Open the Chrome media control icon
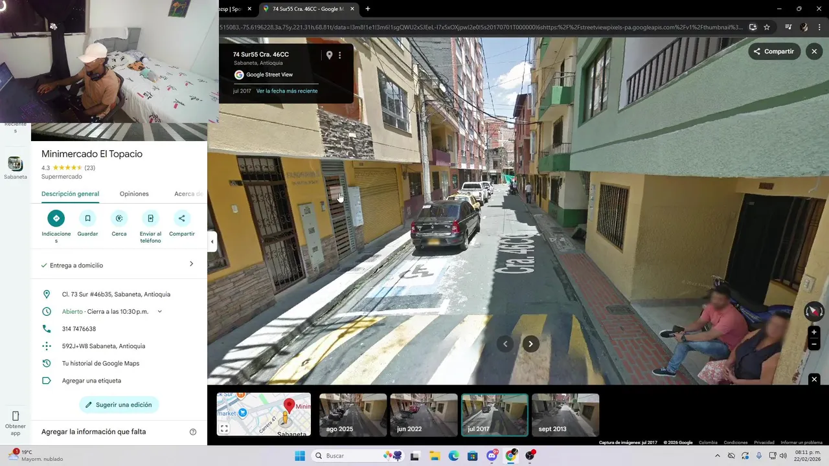This screenshot has height=466, width=829. [x=788, y=27]
